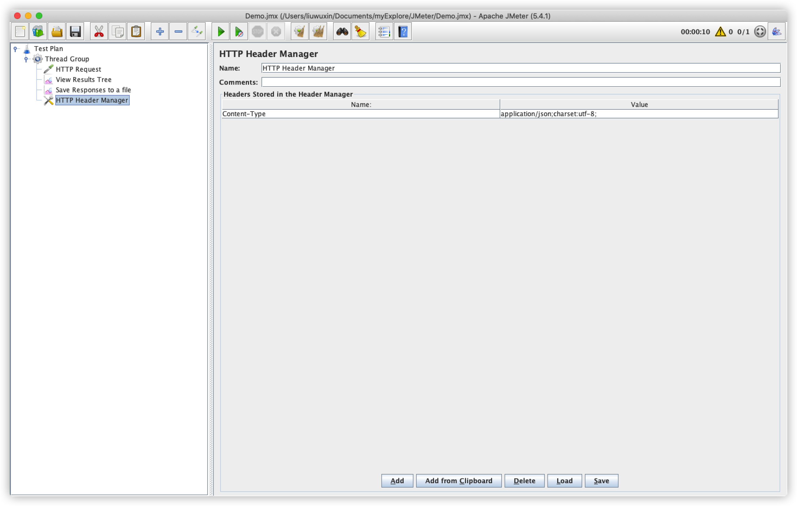Open the Function Helper list icon
The image size is (797, 506).
(x=384, y=32)
